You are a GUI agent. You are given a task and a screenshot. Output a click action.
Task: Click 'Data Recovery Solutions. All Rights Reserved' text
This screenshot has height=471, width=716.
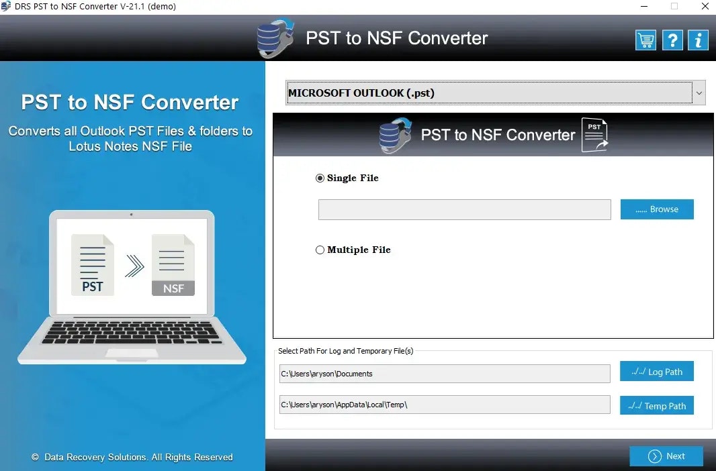coord(138,457)
